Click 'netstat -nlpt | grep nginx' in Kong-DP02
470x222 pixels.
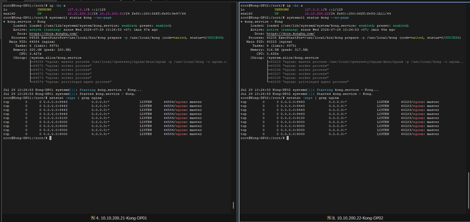coord(313,98)
